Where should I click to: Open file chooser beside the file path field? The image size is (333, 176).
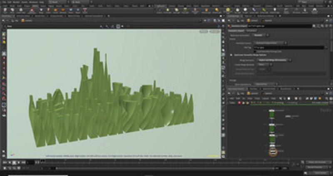pos(326,48)
